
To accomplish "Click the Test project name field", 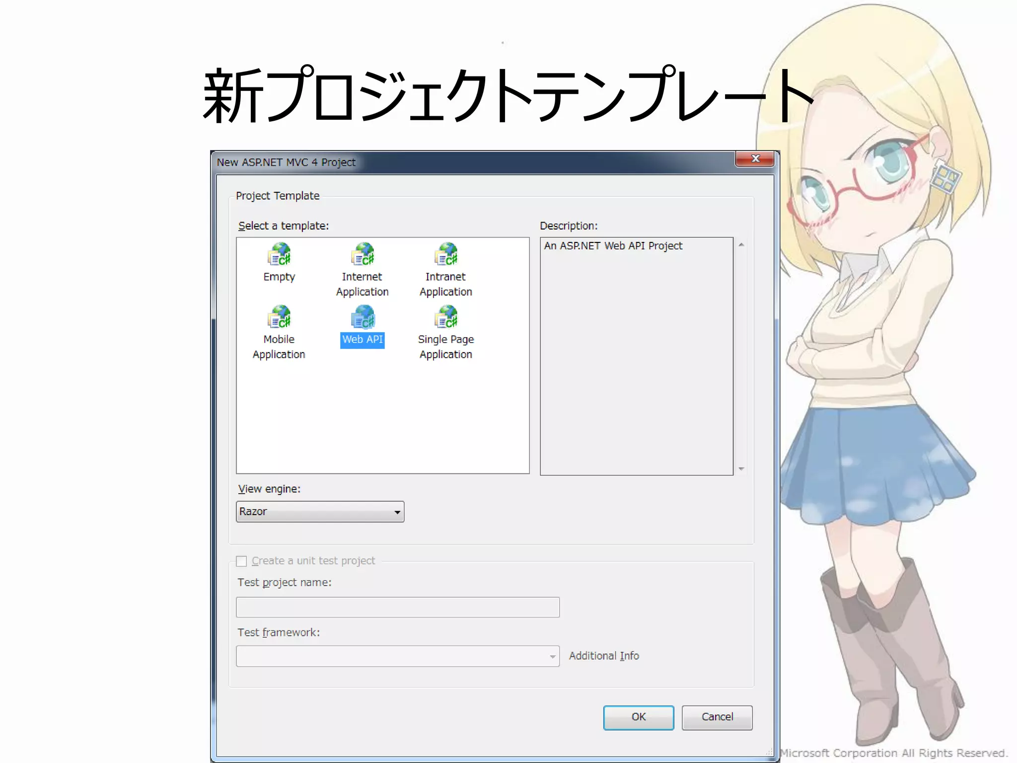I will 398,607.
